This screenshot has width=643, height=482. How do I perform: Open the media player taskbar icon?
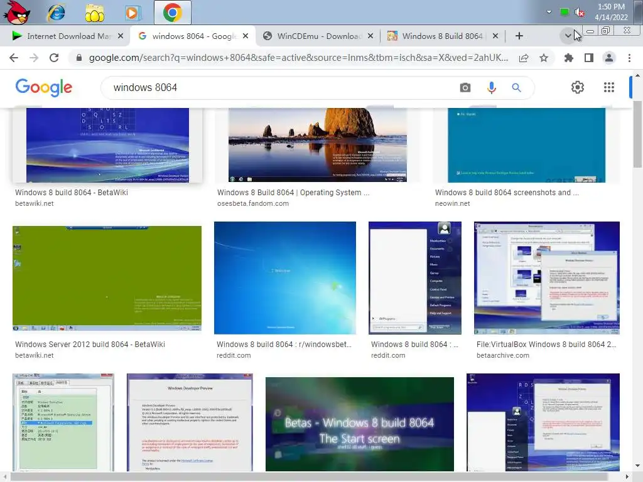tap(133, 13)
